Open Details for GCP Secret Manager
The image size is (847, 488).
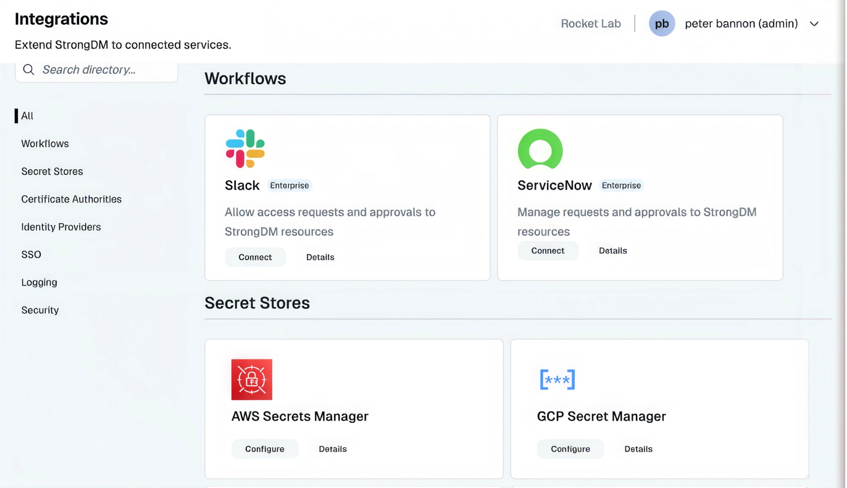click(638, 449)
